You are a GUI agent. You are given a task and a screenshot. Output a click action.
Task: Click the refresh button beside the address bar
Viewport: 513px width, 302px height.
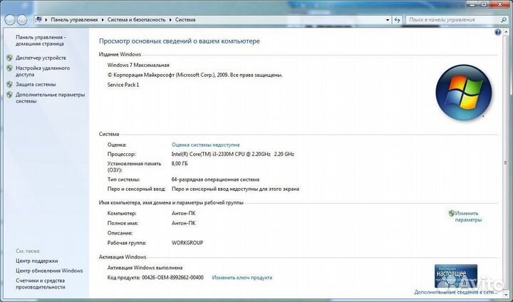[397, 20]
